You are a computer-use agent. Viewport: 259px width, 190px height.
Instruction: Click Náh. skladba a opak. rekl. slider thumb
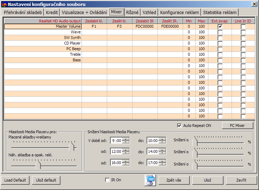tap(38, 165)
